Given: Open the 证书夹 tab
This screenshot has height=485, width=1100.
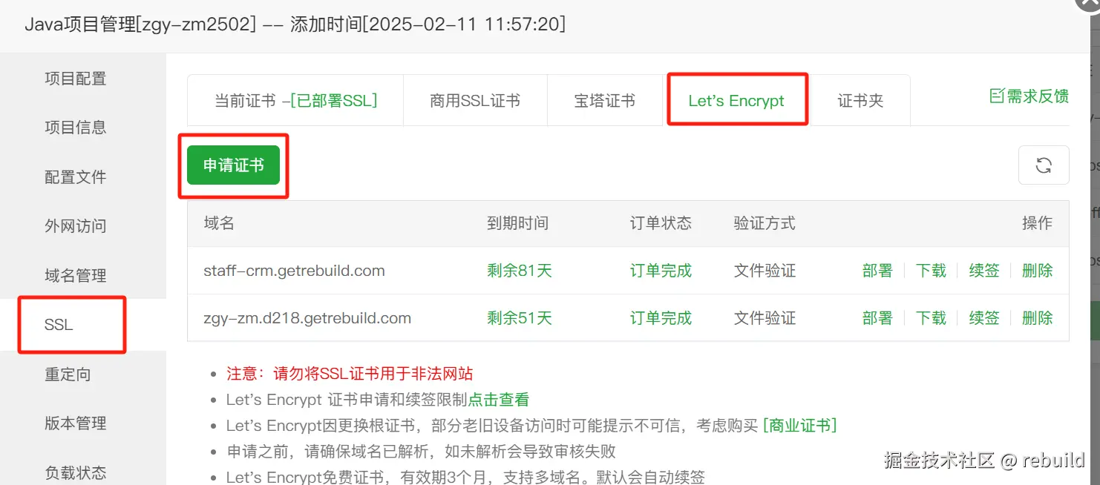Looking at the screenshot, I should [x=860, y=101].
